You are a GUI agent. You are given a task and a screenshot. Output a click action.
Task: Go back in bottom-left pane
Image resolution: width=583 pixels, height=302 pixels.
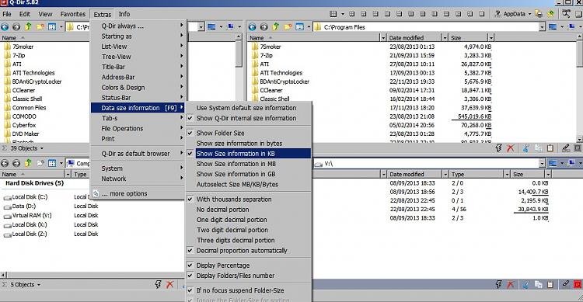pyautogui.click(x=5, y=163)
